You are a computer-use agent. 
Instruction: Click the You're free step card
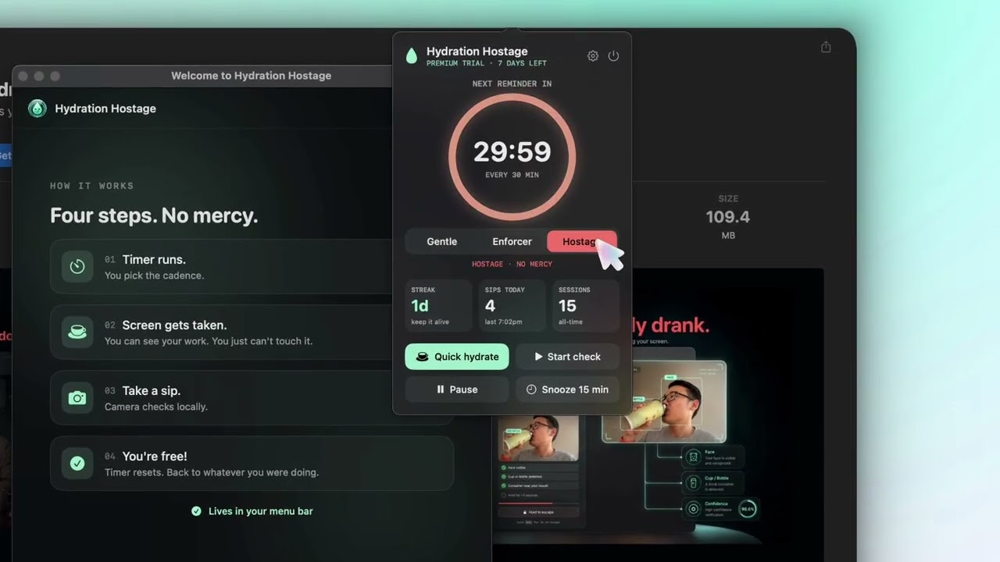click(x=252, y=464)
